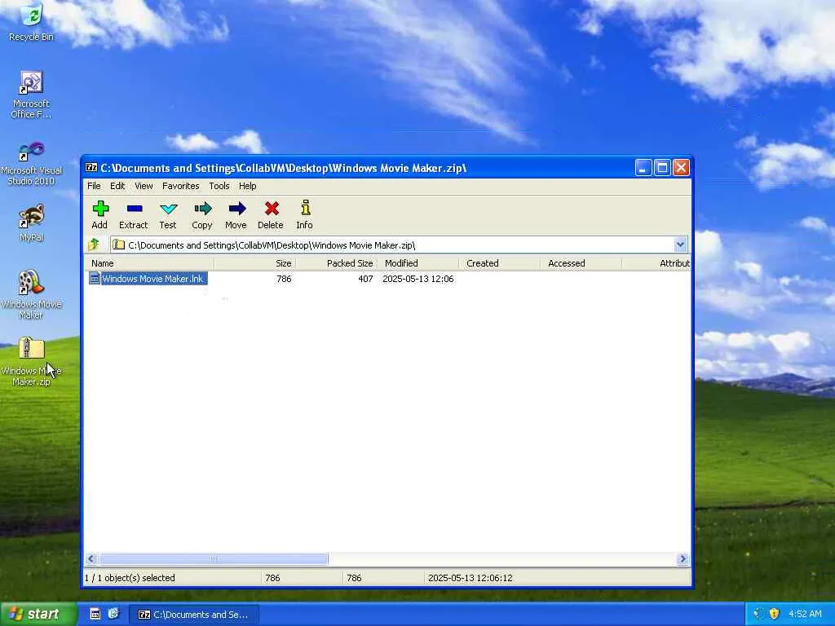Open the Favorites menu

180,186
